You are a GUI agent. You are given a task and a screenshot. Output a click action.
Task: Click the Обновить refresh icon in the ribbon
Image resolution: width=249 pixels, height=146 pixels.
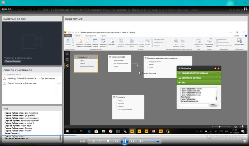point(112,42)
